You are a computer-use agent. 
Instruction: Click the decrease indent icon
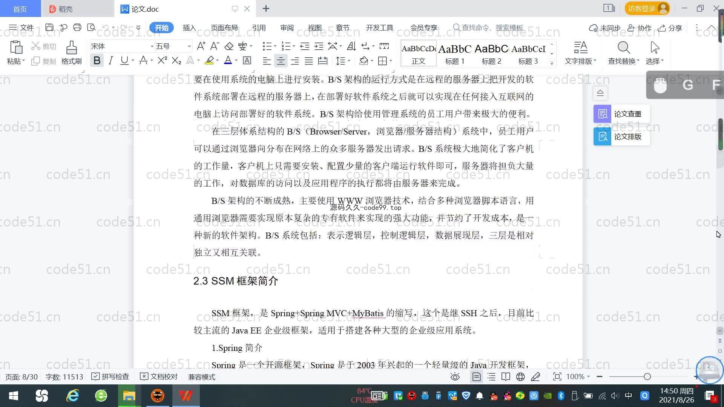(x=305, y=46)
